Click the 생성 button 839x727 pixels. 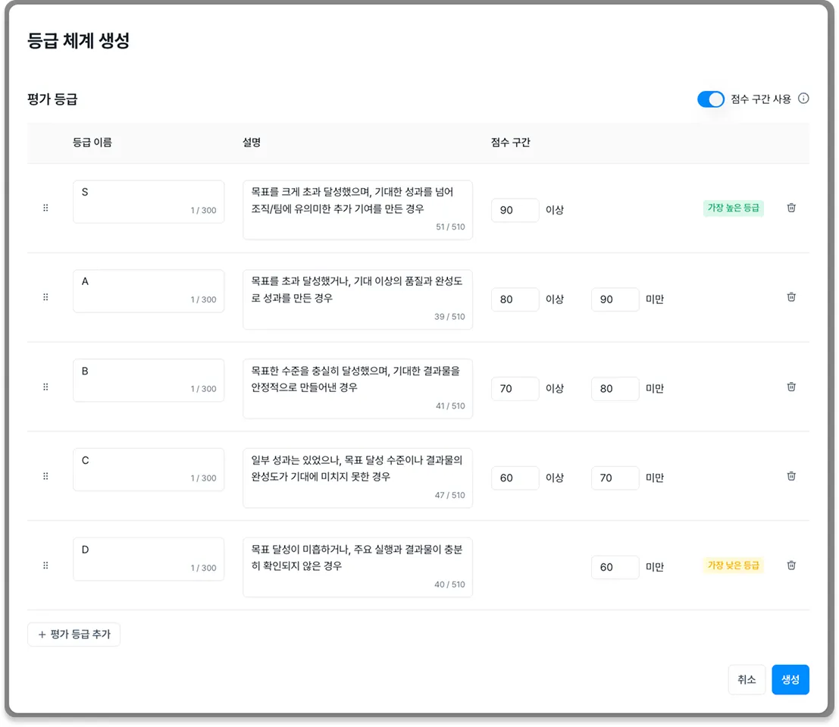coord(790,679)
